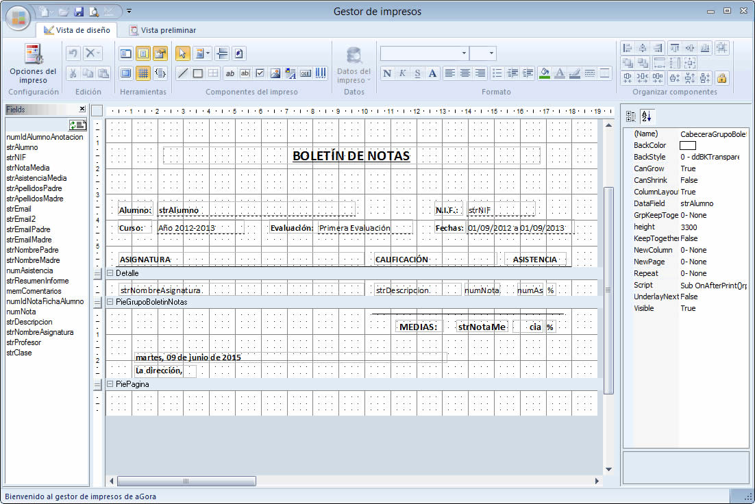Choose the line drawing component
The width and height of the screenshot is (755, 504).
click(x=183, y=73)
